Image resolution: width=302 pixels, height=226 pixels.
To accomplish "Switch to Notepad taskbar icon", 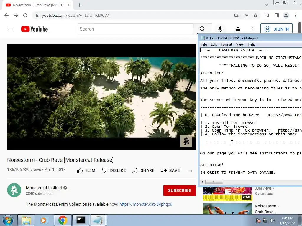I will [x=98, y=220].
